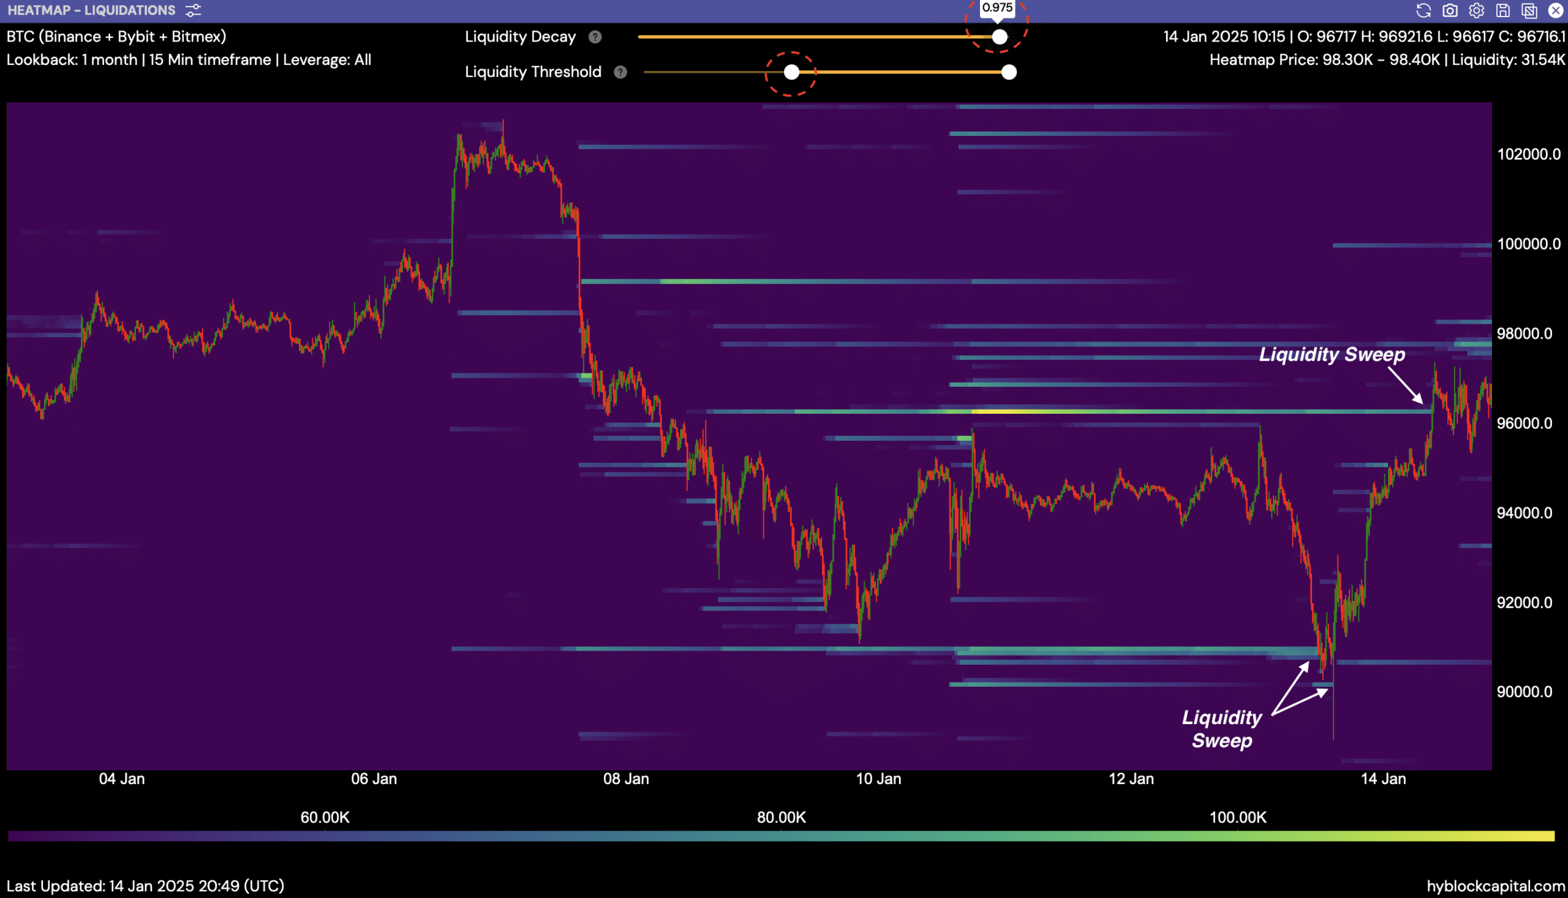This screenshot has height=898, width=1568.
Task: Click the overlapping squares duplicate icon
Action: [1529, 10]
